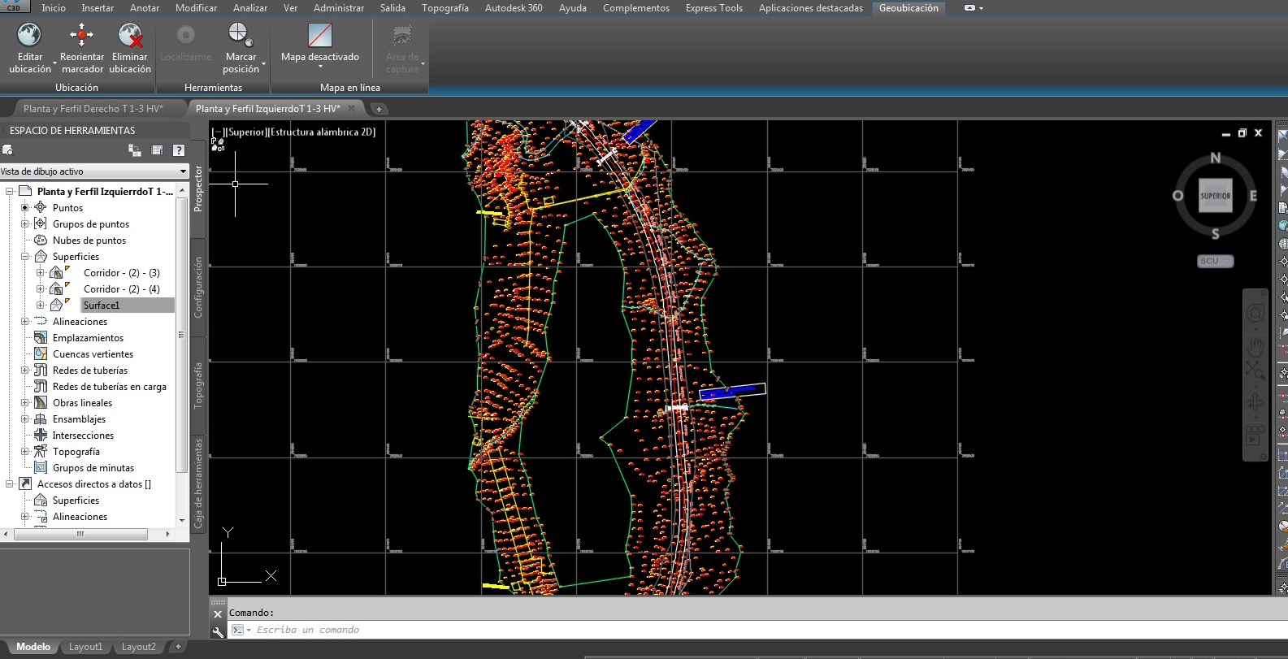
Task: Select Superficies under Accesos directos a datos
Action: (x=76, y=501)
